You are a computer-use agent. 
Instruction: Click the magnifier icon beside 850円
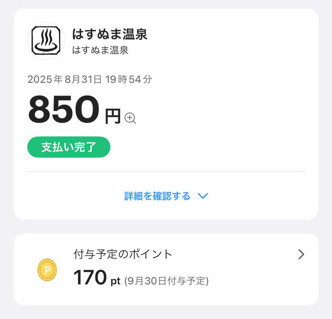(x=130, y=118)
